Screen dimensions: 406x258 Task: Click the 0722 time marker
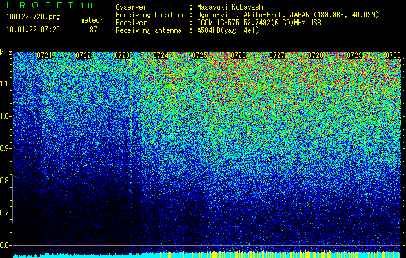click(x=83, y=55)
